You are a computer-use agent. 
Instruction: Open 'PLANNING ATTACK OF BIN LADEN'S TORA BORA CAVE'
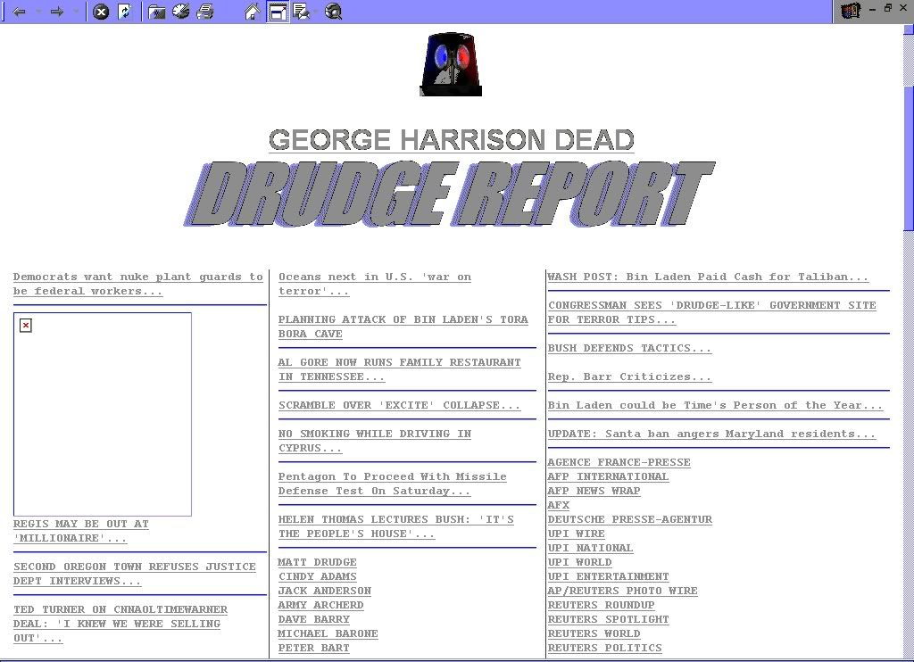point(403,327)
